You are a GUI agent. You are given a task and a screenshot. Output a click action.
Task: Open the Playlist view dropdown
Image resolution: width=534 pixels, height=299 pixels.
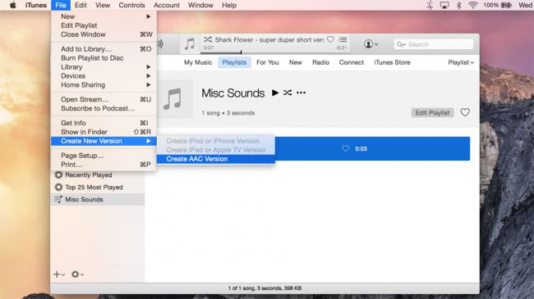click(461, 62)
